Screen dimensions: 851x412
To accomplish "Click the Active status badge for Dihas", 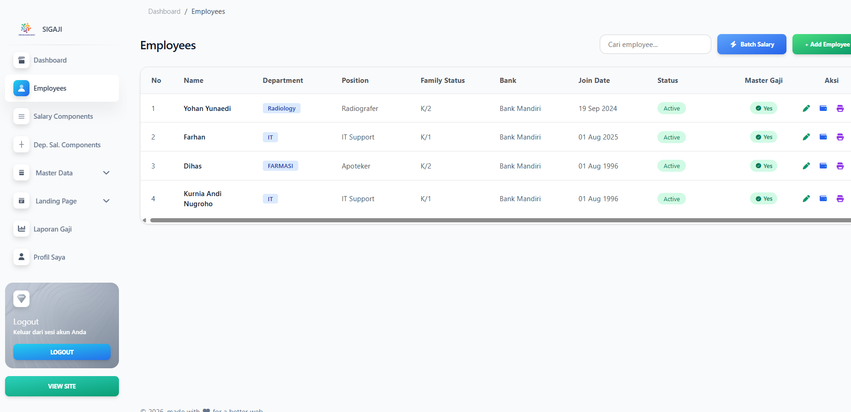I will click(672, 166).
